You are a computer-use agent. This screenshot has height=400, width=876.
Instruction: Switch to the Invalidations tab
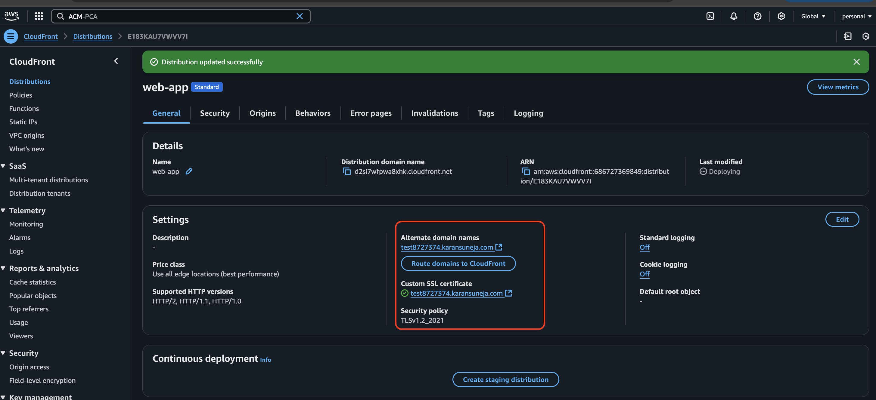coord(435,113)
